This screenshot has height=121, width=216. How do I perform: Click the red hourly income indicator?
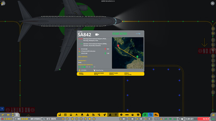tap(204, 119)
